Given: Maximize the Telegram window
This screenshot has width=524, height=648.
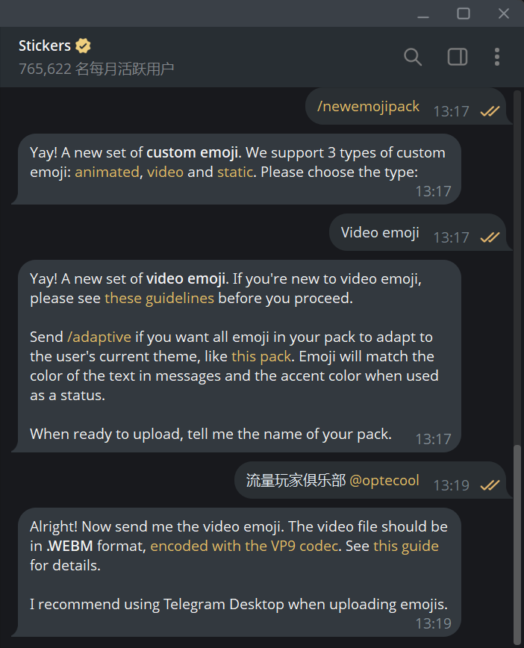Looking at the screenshot, I should tap(464, 13).
